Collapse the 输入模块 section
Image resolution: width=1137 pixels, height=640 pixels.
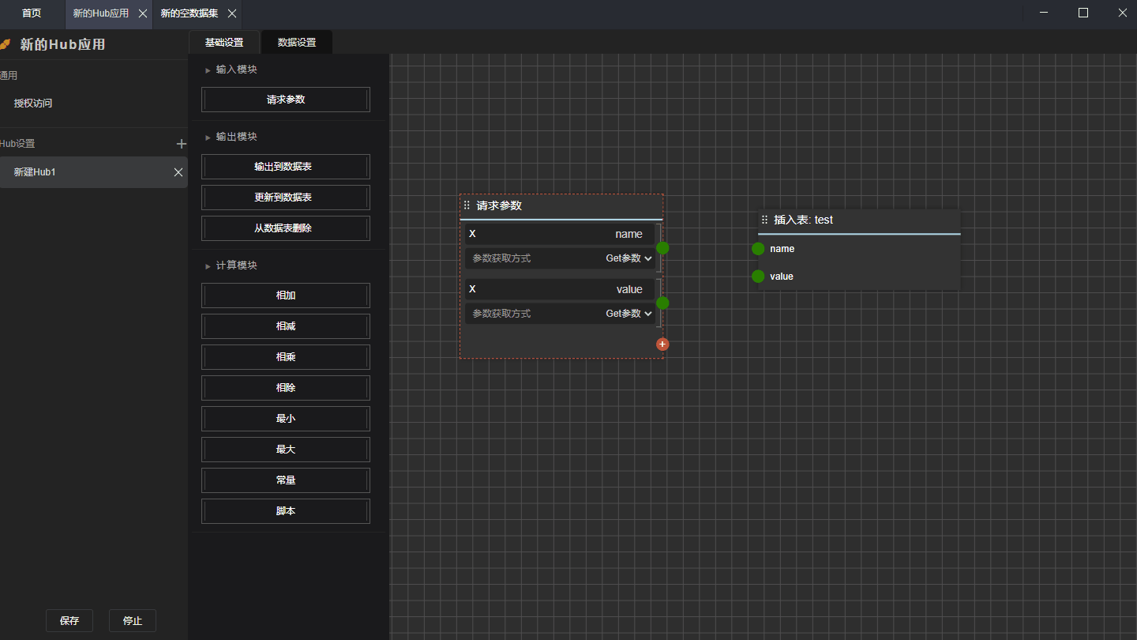coord(208,70)
